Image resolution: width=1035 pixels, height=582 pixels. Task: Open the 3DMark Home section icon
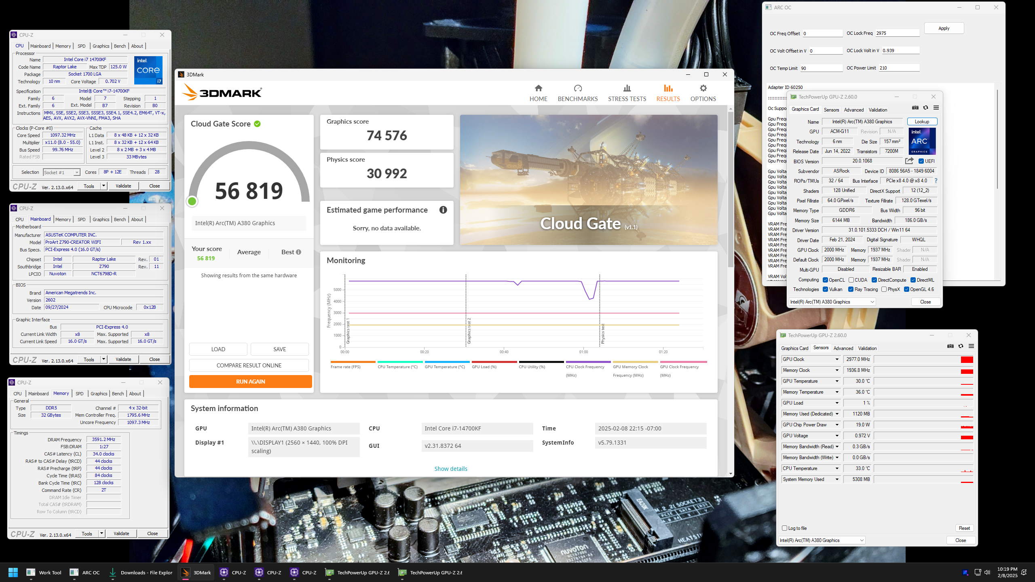[x=538, y=88]
